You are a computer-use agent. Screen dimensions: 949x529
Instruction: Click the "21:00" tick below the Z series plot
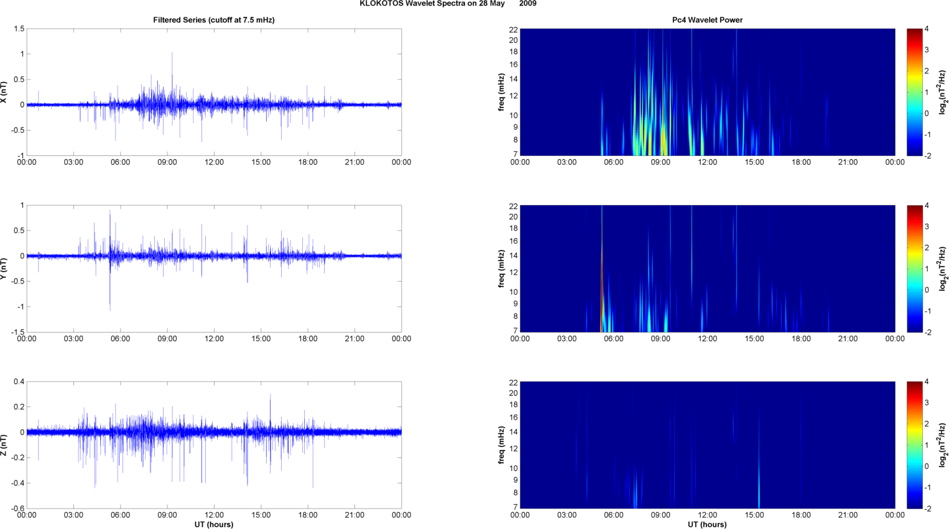[354, 515]
